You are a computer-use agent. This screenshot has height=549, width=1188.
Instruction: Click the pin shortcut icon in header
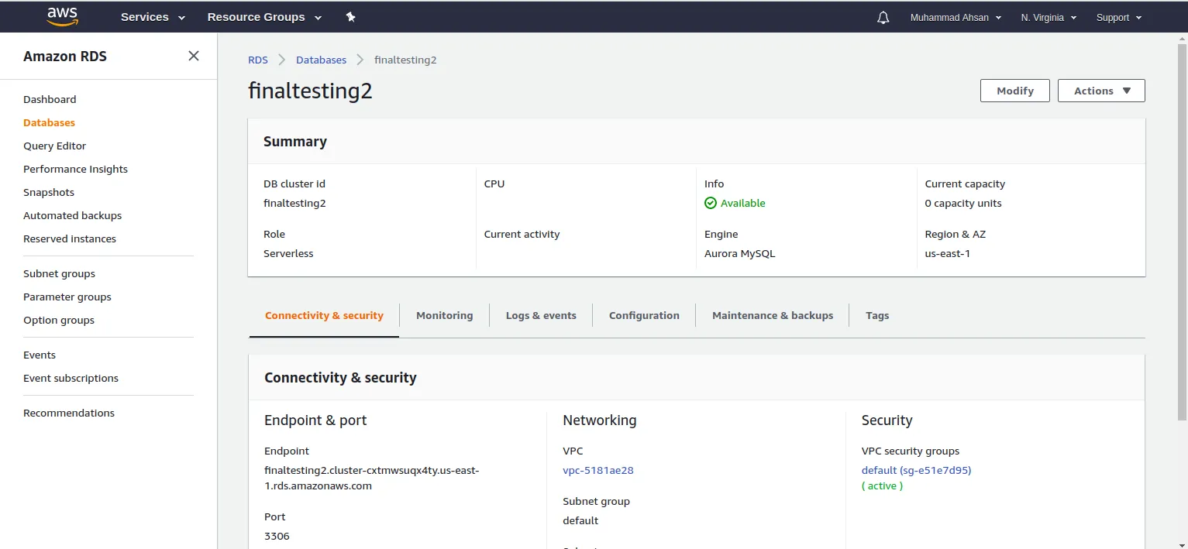[x=350, y=17]
